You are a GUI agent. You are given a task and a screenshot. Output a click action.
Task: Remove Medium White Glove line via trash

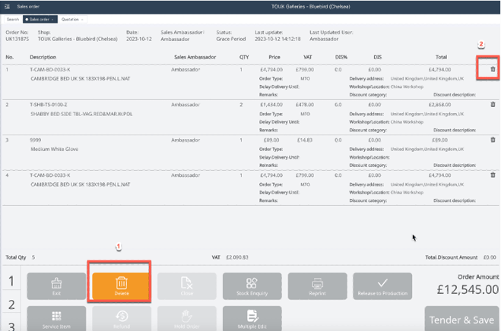493,140
